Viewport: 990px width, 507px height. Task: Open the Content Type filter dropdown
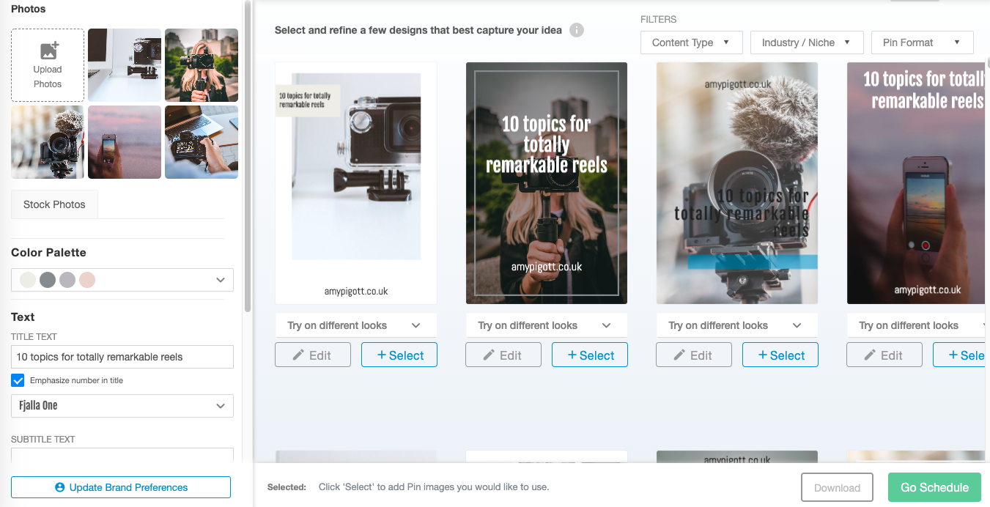(691, 42)
